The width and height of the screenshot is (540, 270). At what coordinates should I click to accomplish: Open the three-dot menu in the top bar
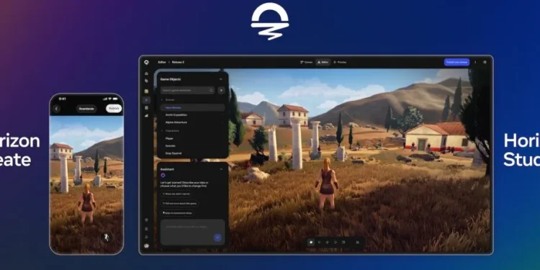476,63
